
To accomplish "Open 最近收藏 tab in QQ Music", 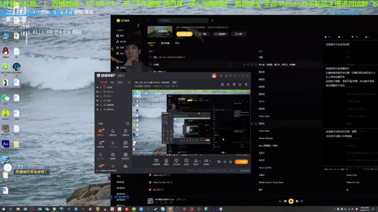I will tap(165, 43).
